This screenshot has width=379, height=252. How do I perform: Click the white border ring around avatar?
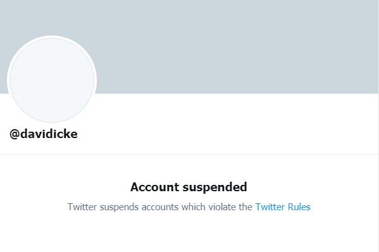[52, 37]
